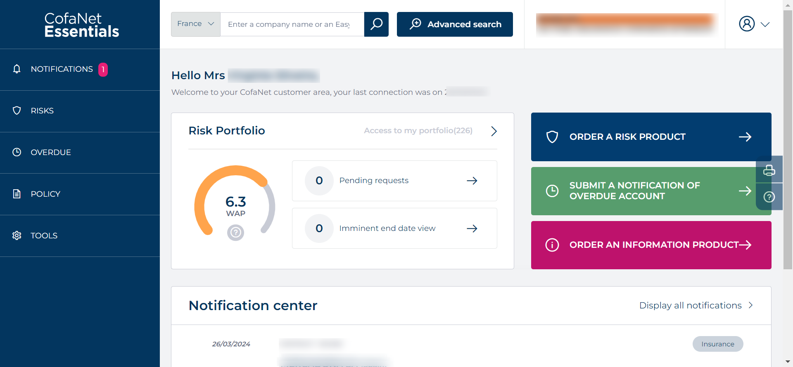The width and height of the screenshot is (793, 367).
Task: Click the red notification count badge
Action: tap(103, 69)
